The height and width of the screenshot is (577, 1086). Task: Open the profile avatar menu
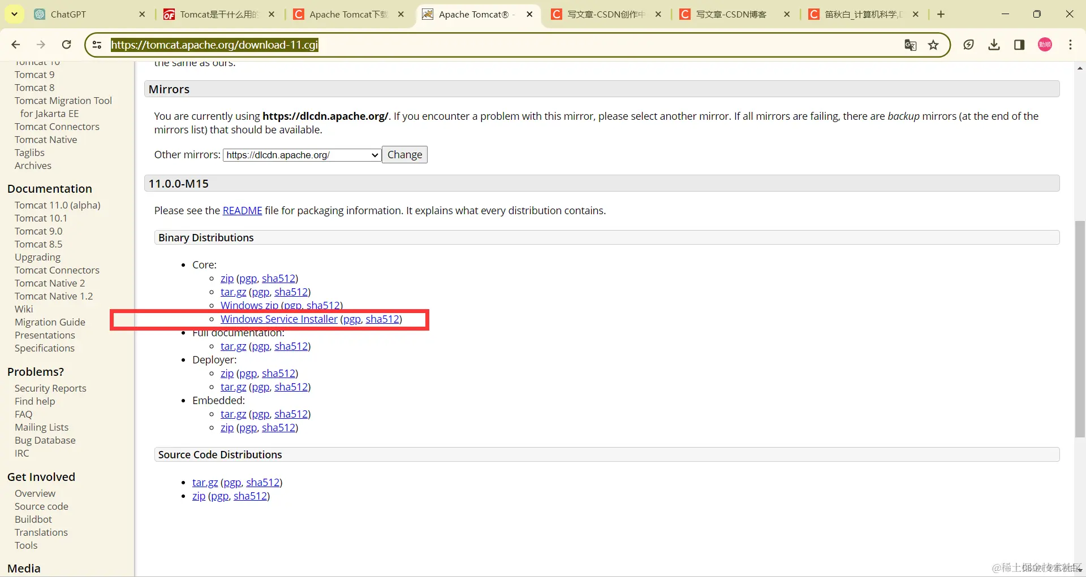click(1045, 45)
